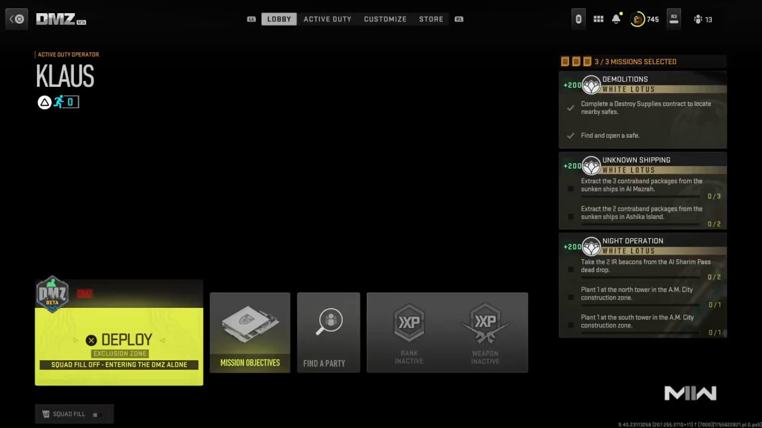Click the L1 previous-tab indicator
Image resolution: width=762 pixels, height=428 pixels.
pos(251,19)
